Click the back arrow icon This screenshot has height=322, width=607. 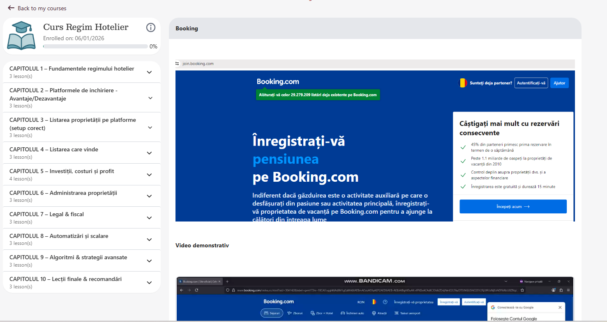11,8
